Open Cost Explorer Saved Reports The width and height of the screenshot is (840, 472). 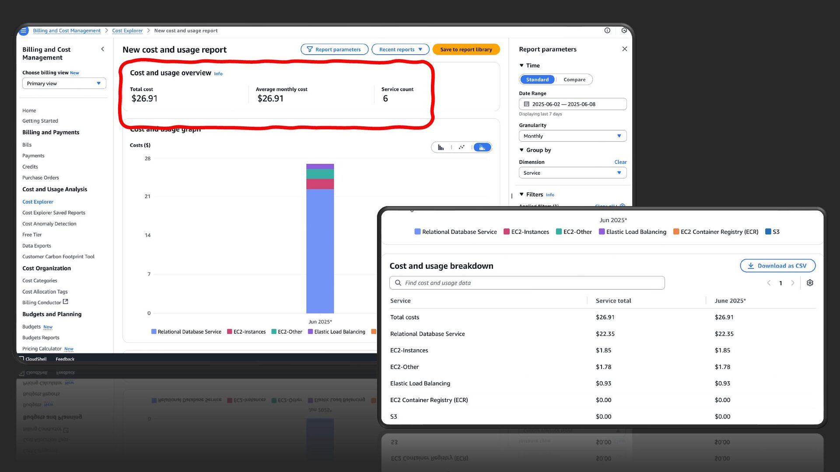pyautogui.click(x=54, y=213)
